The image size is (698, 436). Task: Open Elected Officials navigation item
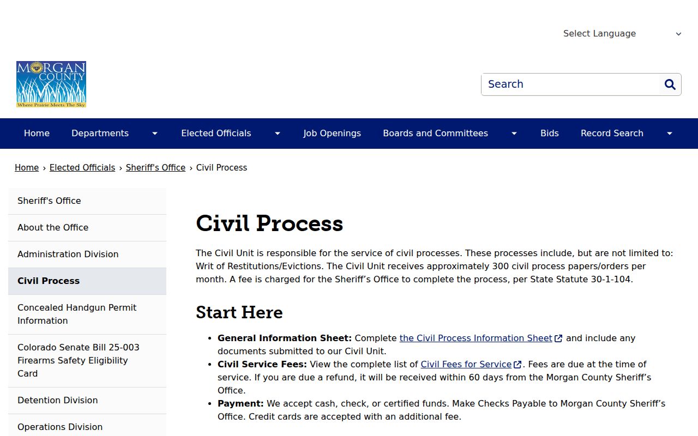216,134
